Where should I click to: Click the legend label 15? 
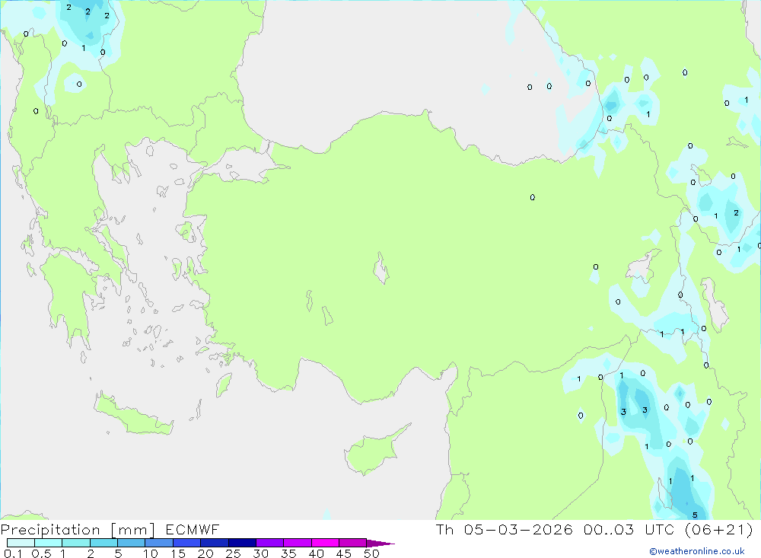tap(178, 553)
